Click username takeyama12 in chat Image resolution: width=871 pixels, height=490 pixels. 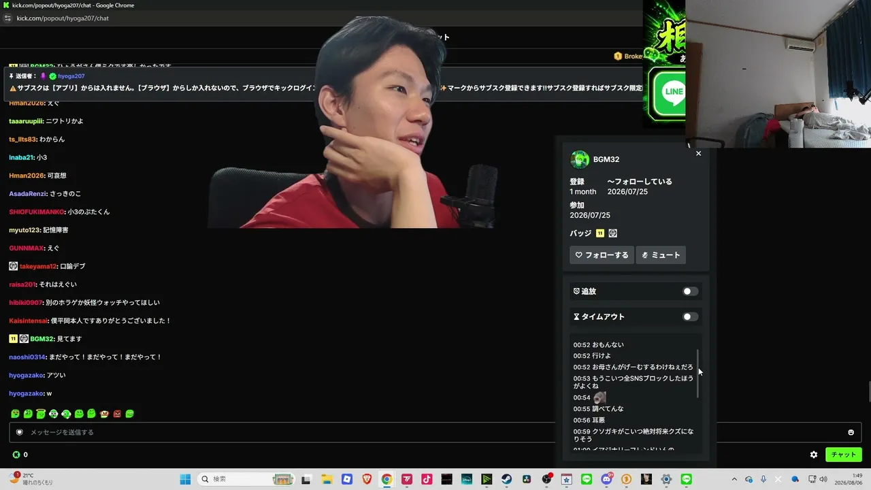38,266
